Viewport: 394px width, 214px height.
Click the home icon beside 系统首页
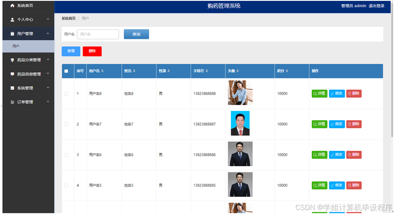click(12, 6)
